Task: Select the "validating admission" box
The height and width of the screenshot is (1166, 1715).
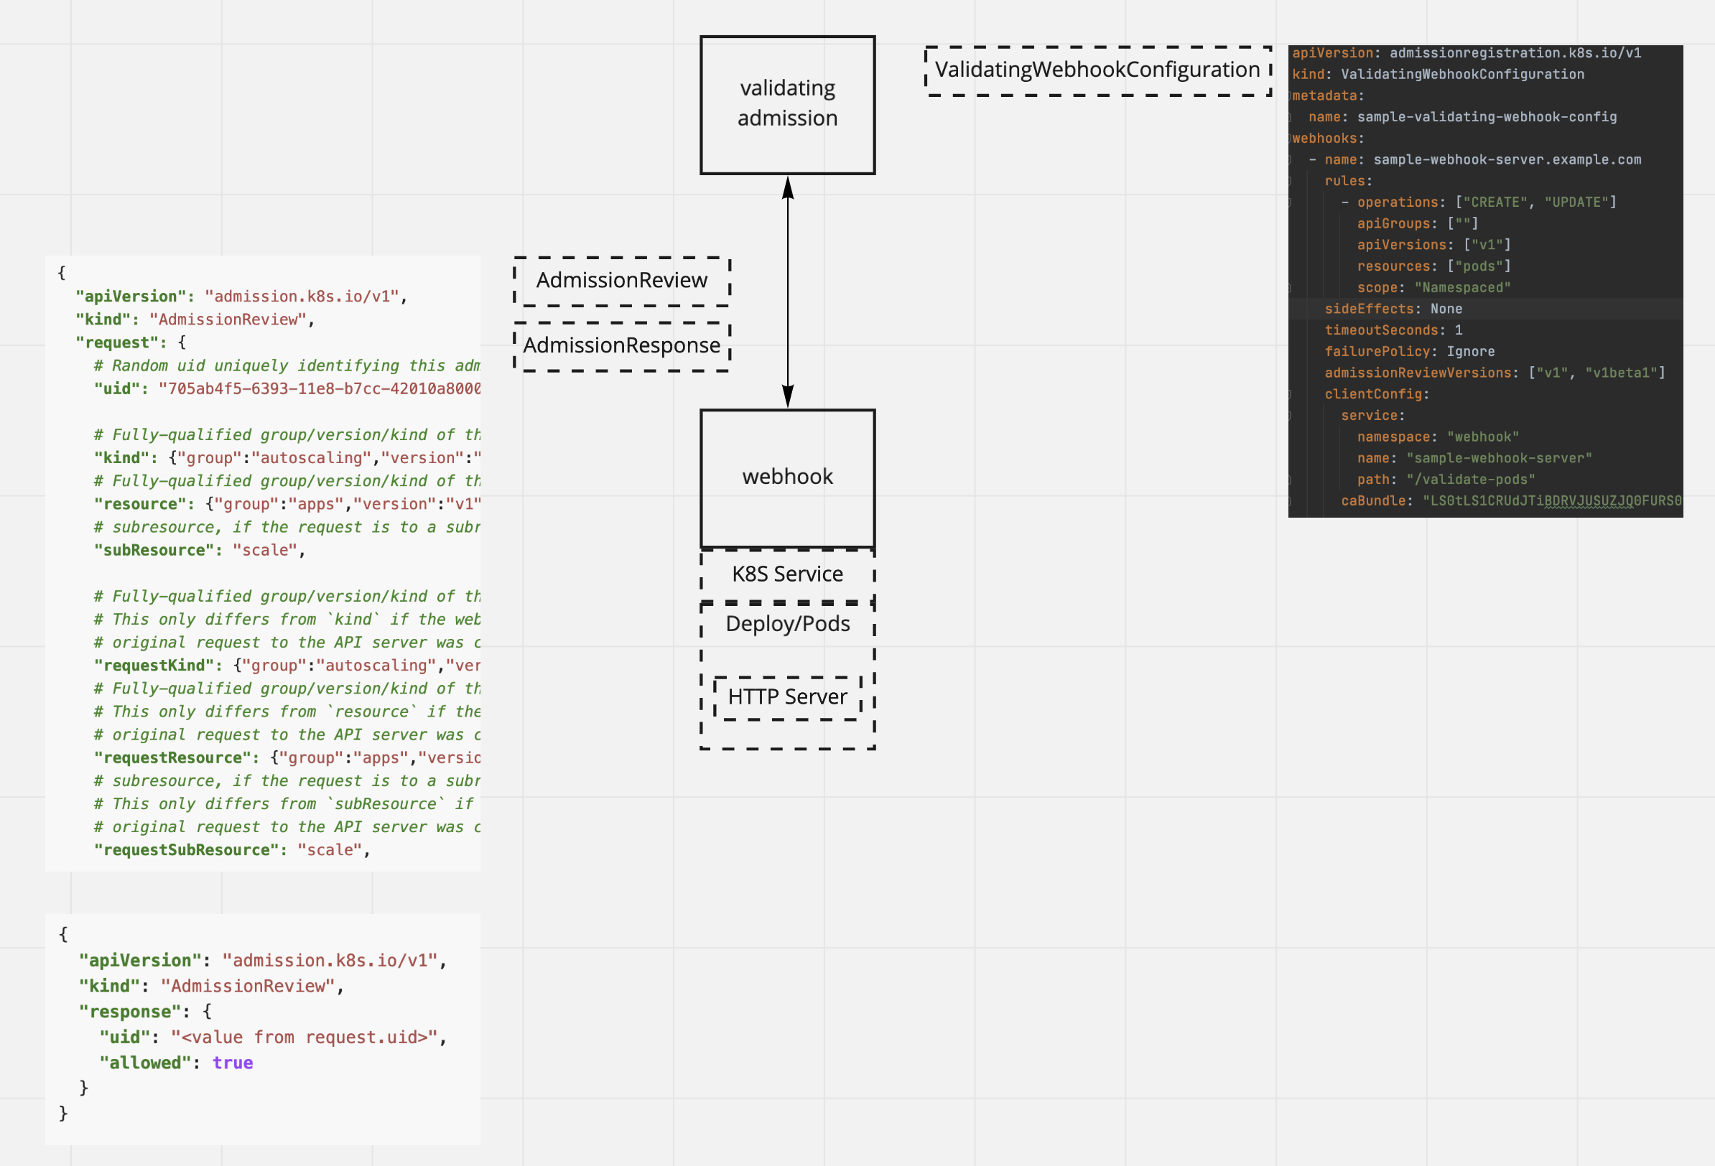Action: tap(787, 105)
